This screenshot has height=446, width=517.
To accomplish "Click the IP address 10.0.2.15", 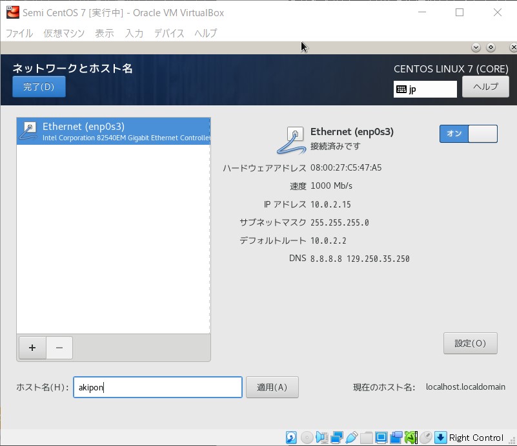I will click(330, 204).
